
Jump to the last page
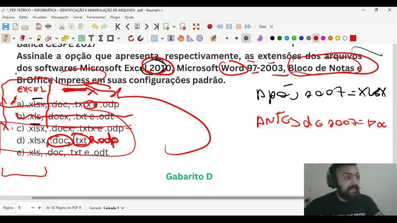[x=156, y=27]
